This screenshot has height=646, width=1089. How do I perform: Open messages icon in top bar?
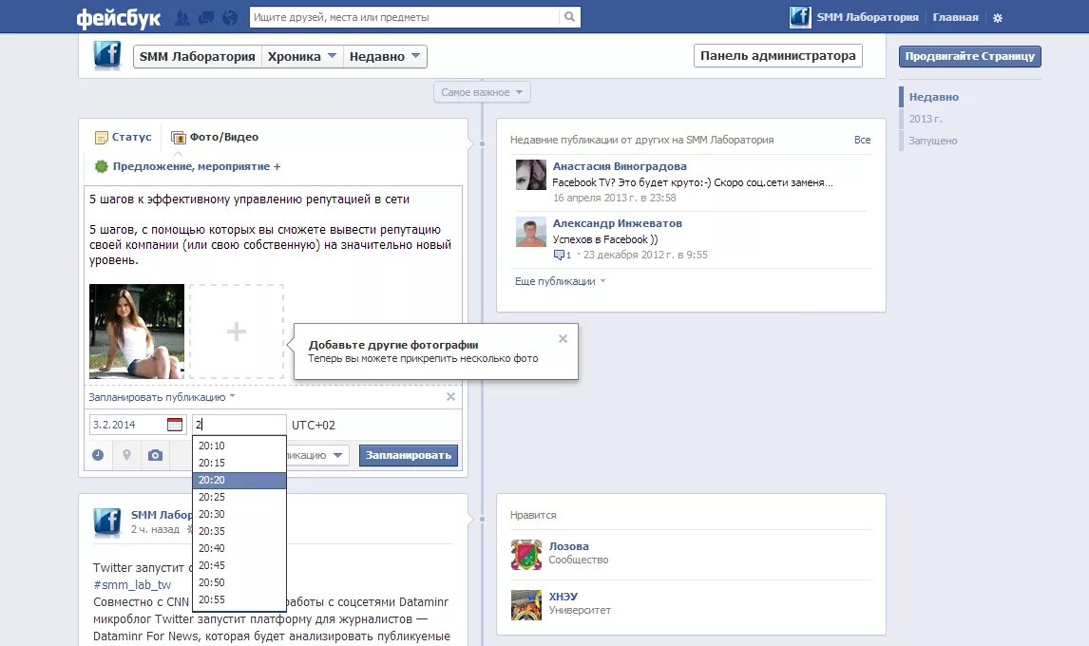[206, 17]
